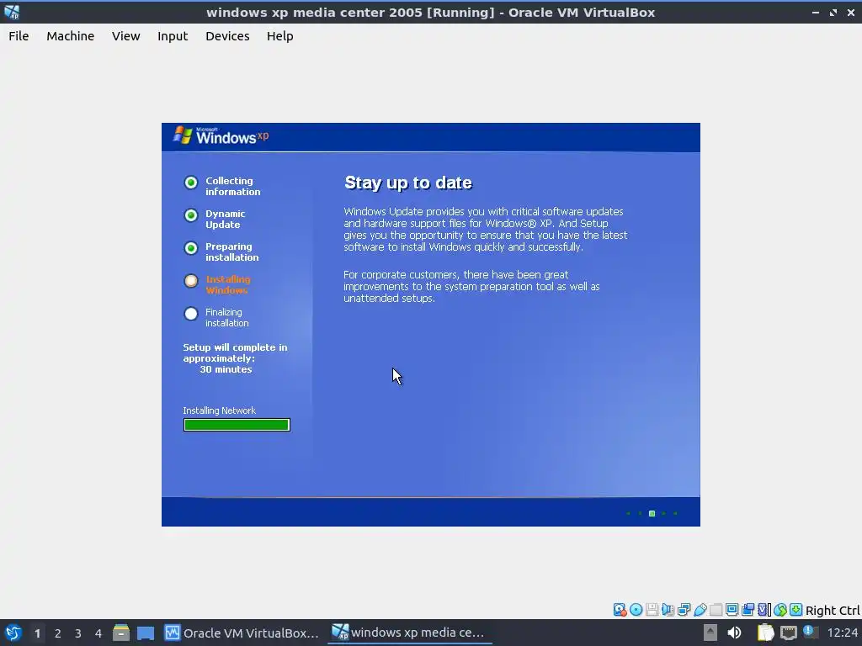The width and height of the screenshot is (862, 646).
Task: Open the clipboard manager tray icon
Action: coord(765,633)
